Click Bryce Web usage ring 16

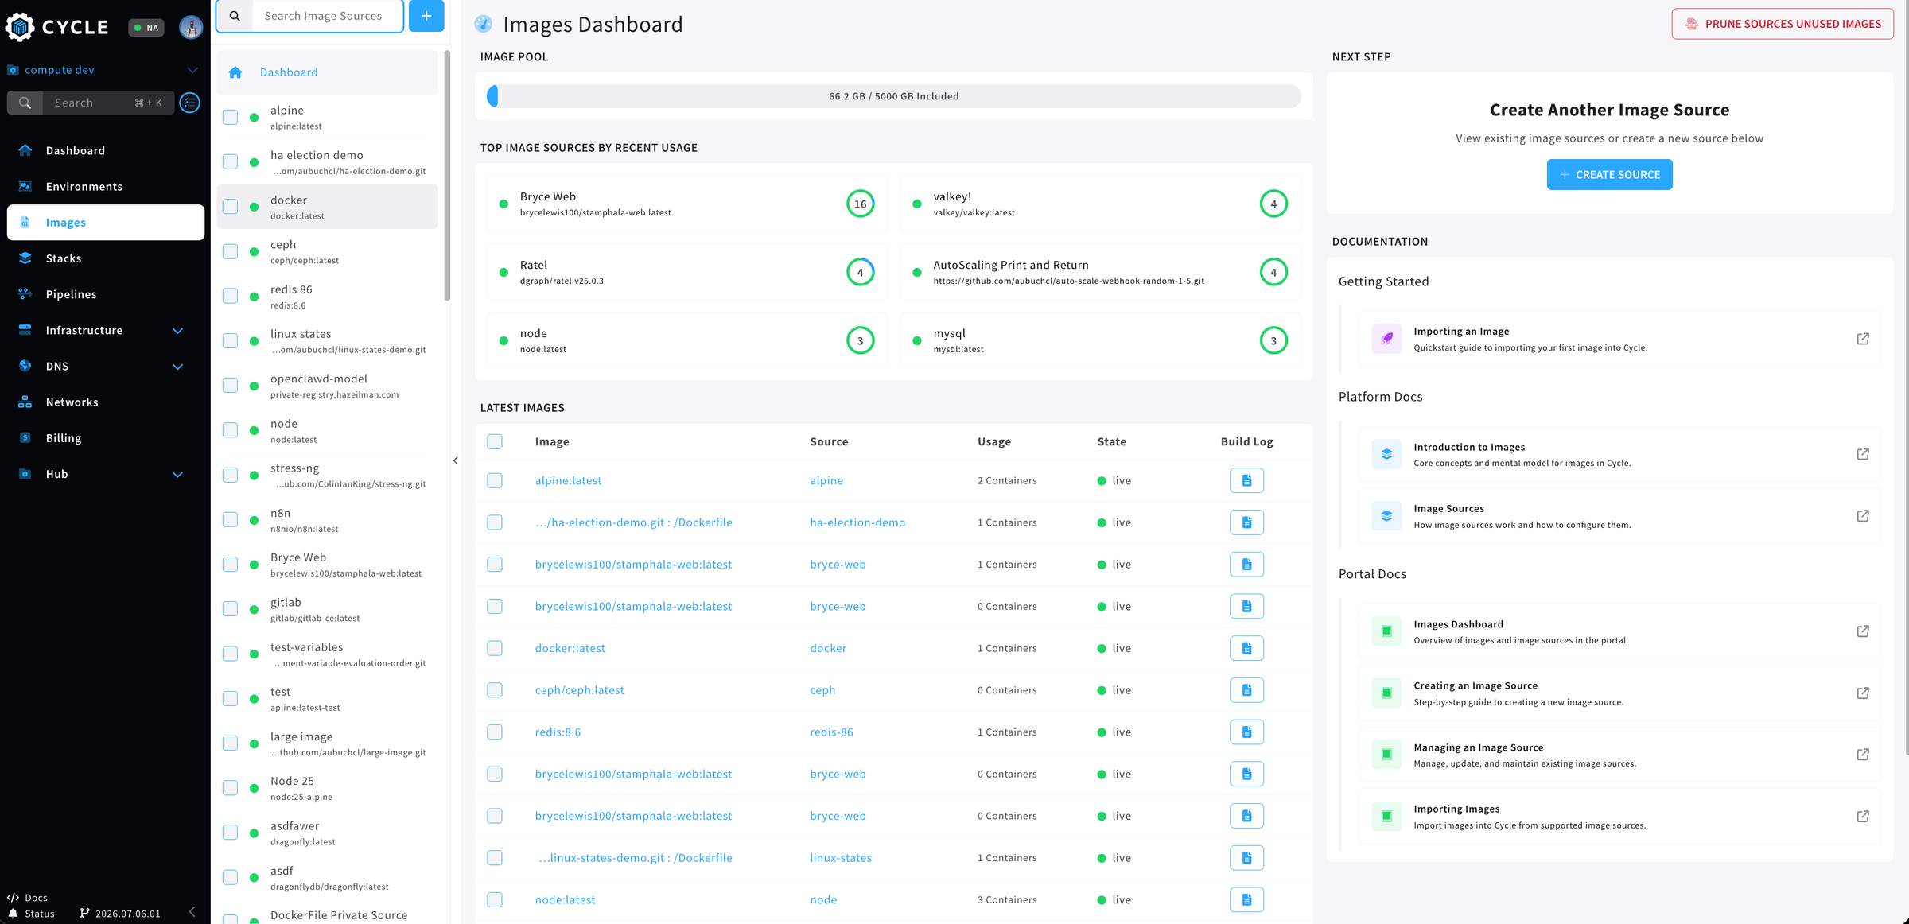point(860,204)
